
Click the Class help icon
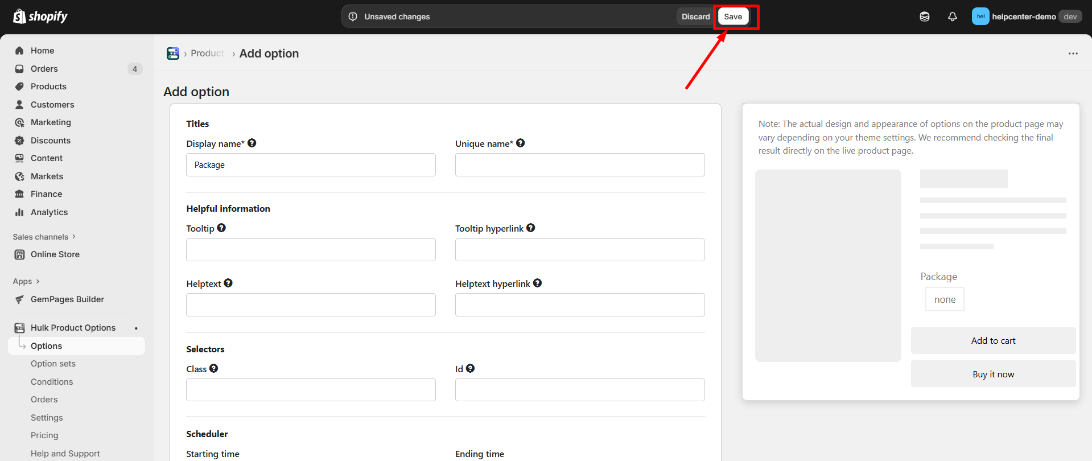pyautogui.click(x=213, y=369)
